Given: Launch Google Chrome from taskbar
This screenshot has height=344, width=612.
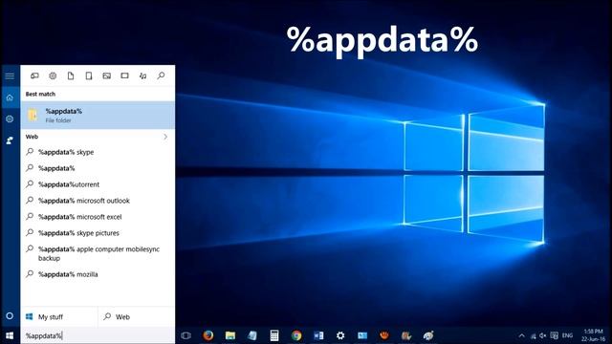Looking at the screenshot, I should pos(296,335).
